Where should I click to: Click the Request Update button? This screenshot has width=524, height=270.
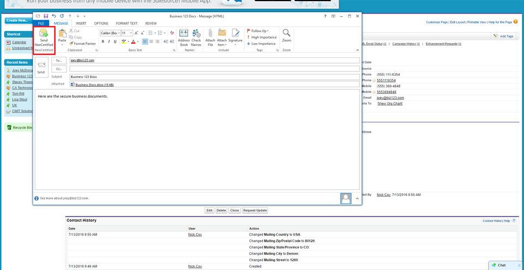tap(255, 210)
